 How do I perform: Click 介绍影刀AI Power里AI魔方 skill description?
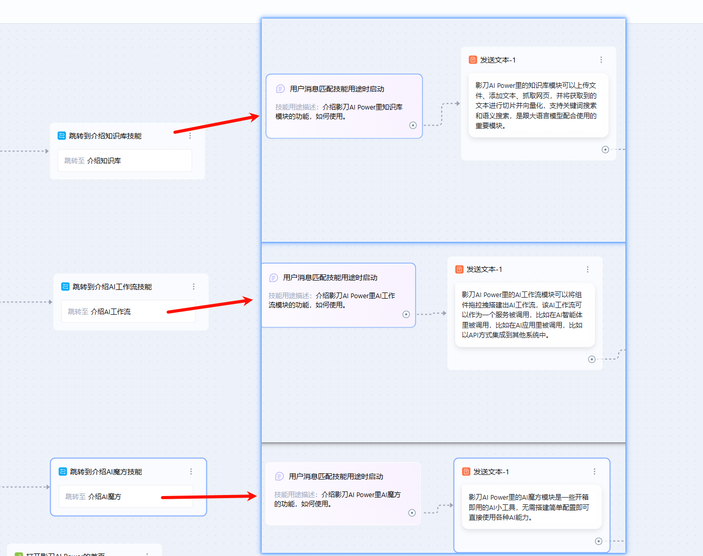[338, 499]
